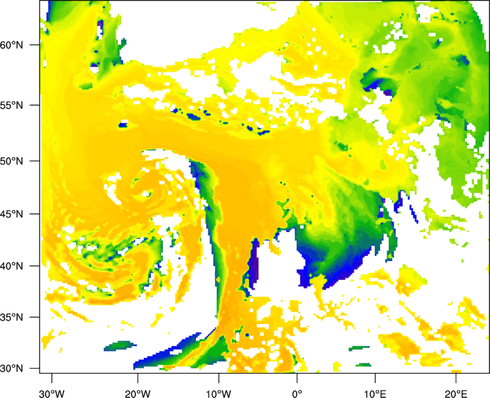Viewport: 490px width, 398px height.
Task: Click the 30°N latitude label
Action: (12, 369)
